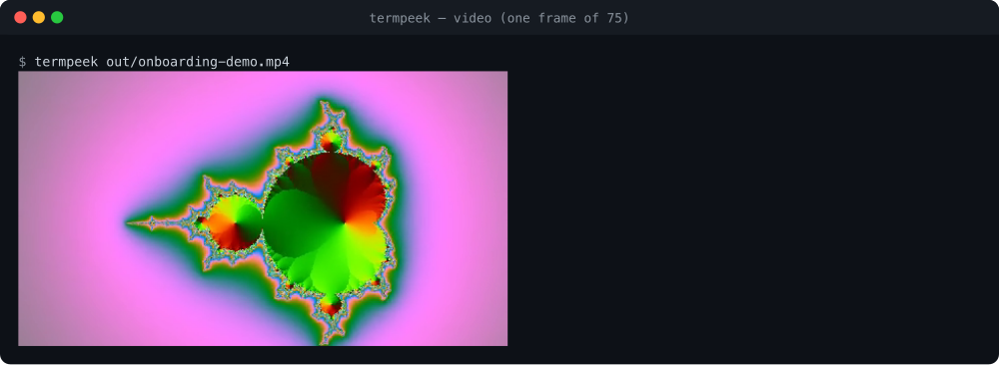Viewport: 999px width, 365px height.
Task: Click the $ shell prompt symbol
Action: [22, 62]
